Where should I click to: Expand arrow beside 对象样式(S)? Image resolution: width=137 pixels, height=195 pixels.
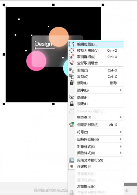point(121,147)
